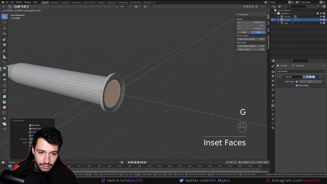Click the Local button under Median
The image size is (327, 184).
258,32
